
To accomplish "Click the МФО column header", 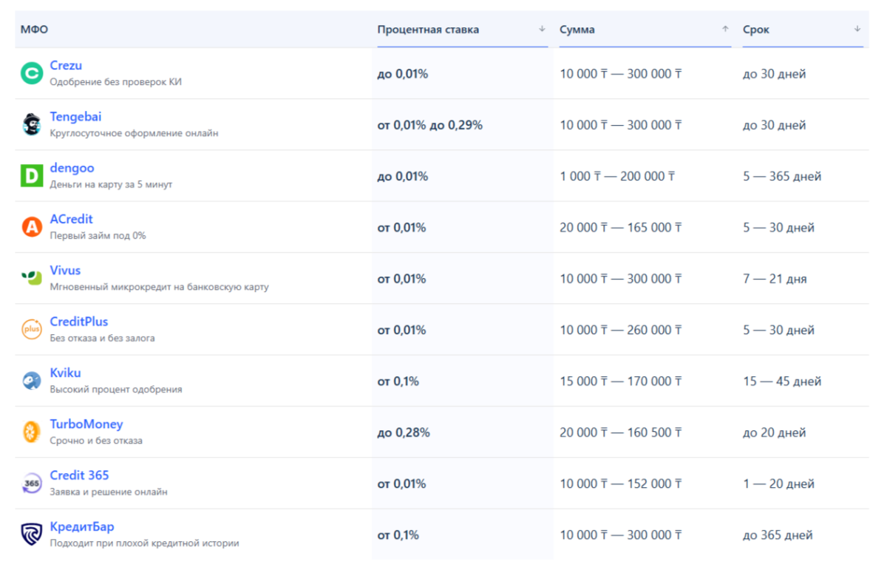I will [x=34, y=30].
